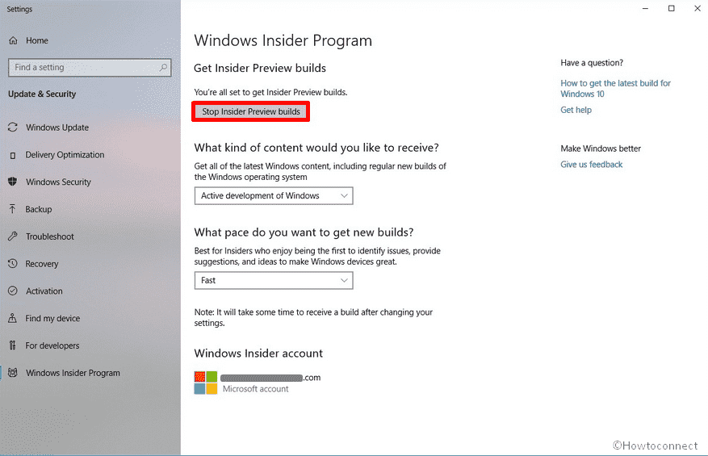Screen dimensions: 708x456
Task: Expand the Fast pace dropdown
Action: (274, 280)
